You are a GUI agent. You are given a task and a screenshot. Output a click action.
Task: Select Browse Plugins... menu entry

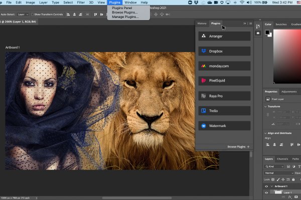125,12
